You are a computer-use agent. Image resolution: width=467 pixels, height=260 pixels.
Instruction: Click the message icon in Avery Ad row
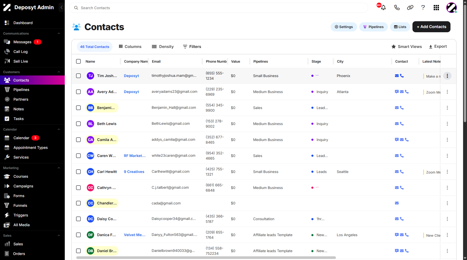pyautogui.click(x=397, y=92)
